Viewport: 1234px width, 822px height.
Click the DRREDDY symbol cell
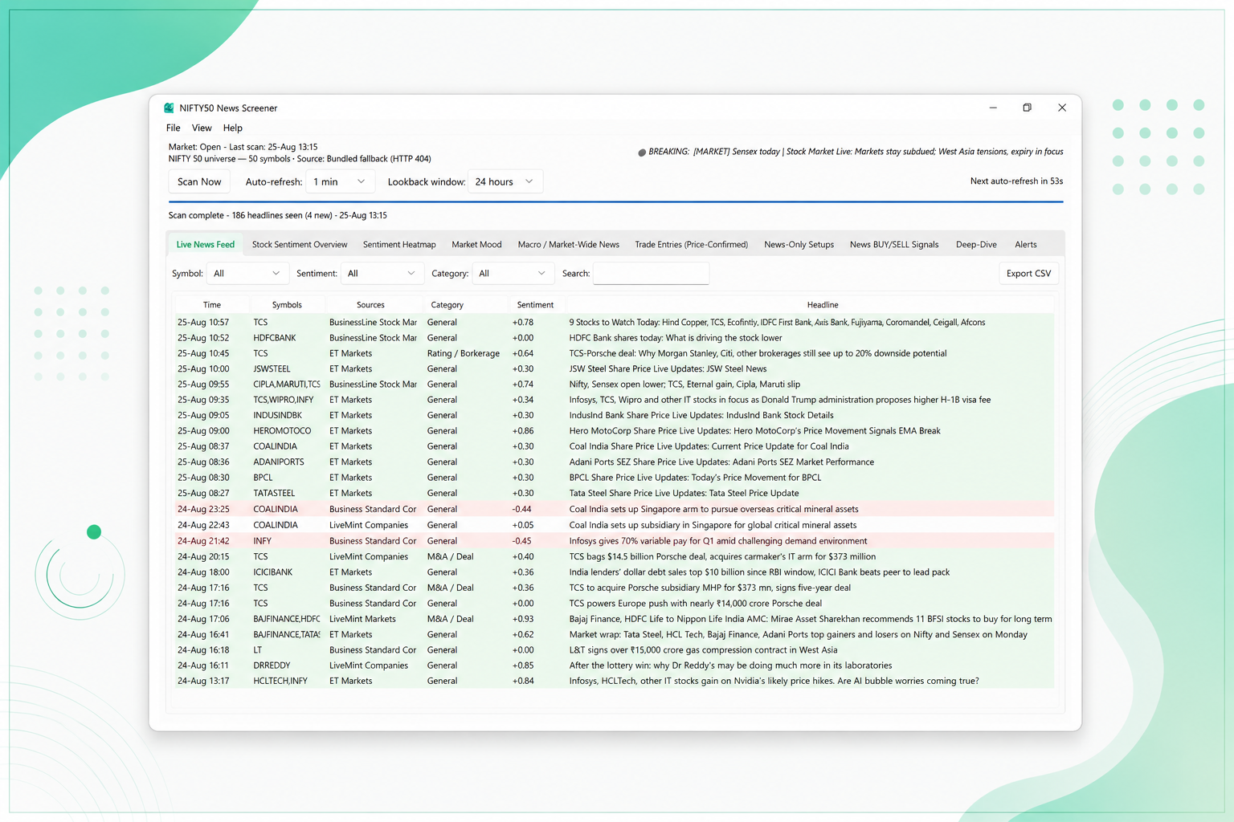pos(272,665)
